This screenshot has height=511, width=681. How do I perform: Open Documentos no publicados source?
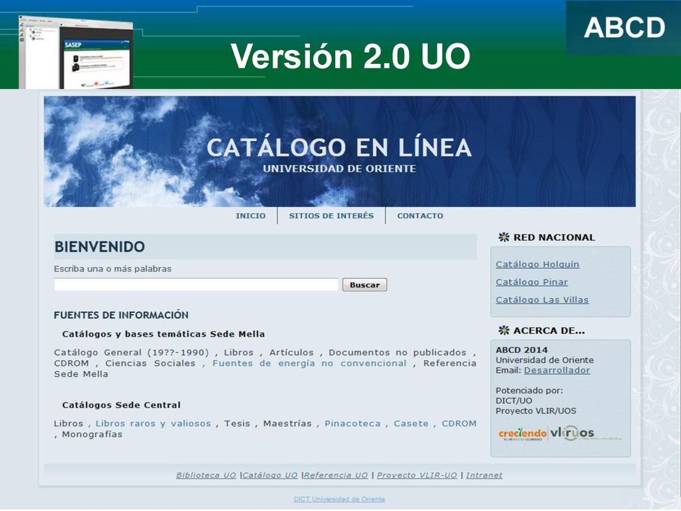[x=398, y=353]
